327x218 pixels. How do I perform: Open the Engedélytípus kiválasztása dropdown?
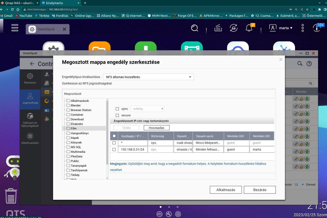click(148, 77)
